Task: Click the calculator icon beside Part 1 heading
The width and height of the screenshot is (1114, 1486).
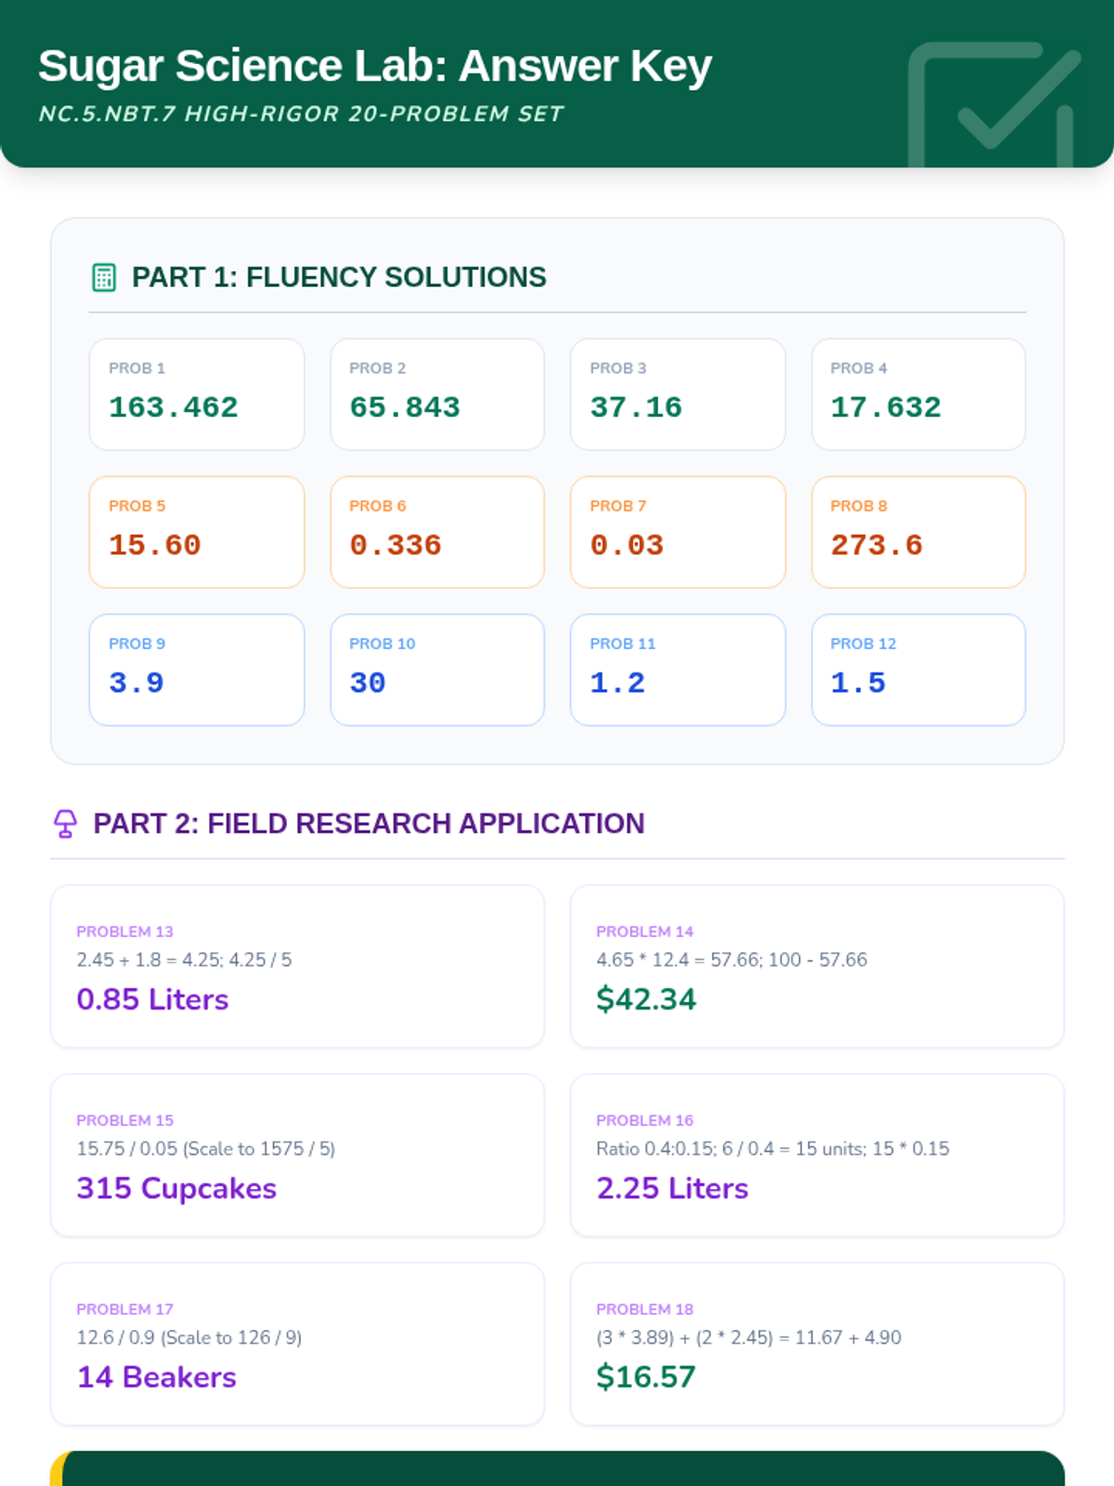Action: 104,278
